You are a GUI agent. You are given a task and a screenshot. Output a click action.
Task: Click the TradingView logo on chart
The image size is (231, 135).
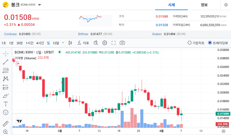click(x=19, y=121)
